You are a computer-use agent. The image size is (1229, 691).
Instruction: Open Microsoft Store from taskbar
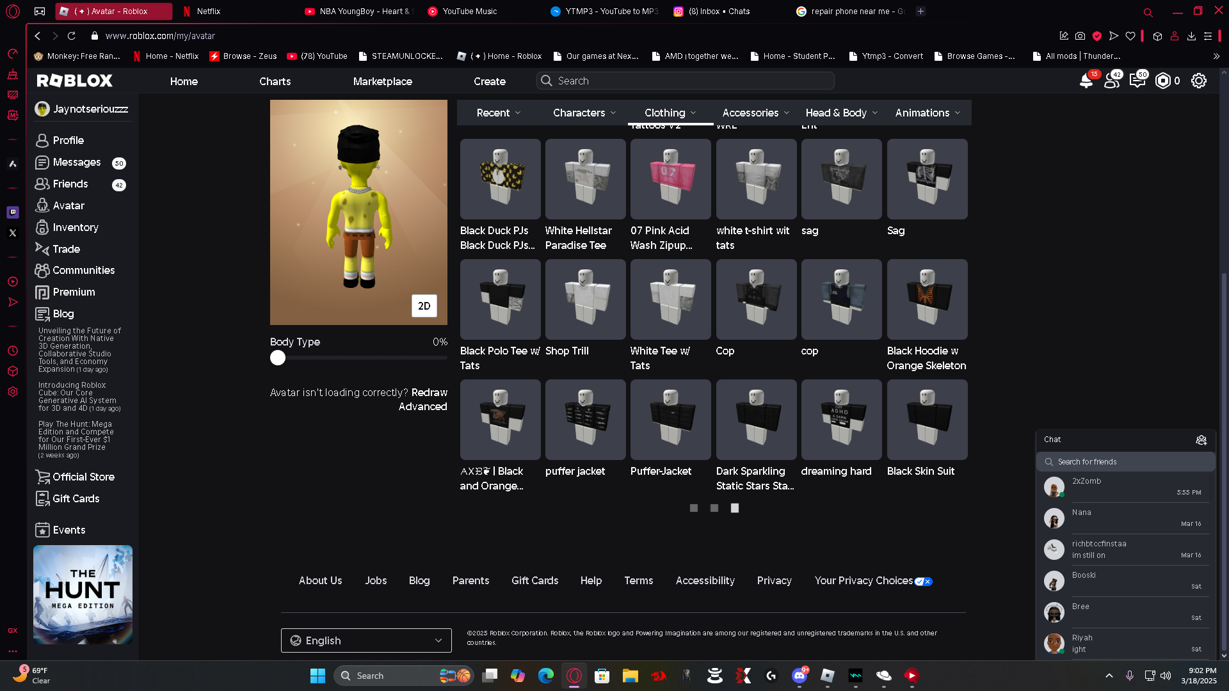point(602,676)
